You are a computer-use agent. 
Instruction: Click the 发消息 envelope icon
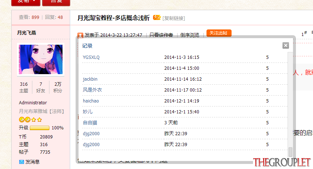pos(21,162)
